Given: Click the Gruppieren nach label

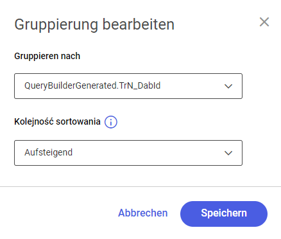Looking at the screenshot, I should [47, 57].
